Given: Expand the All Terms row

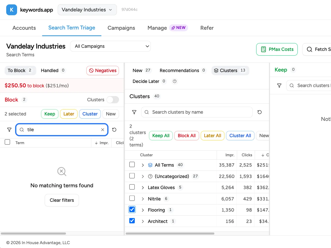Looking at the screenshot, I should tap(143, 165).
